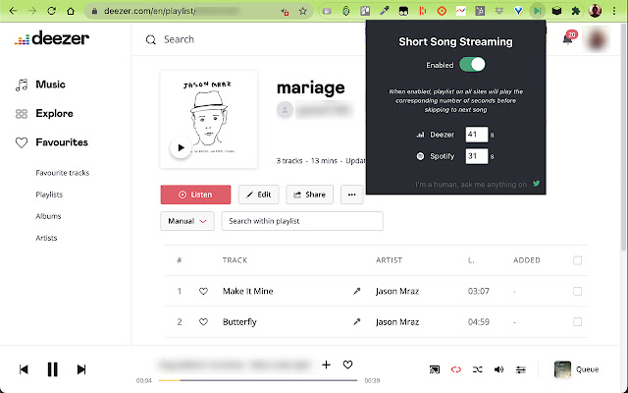This screenshot has width=628, height=393.
Task: Open Favourite tracks
Action: (63, 173)
